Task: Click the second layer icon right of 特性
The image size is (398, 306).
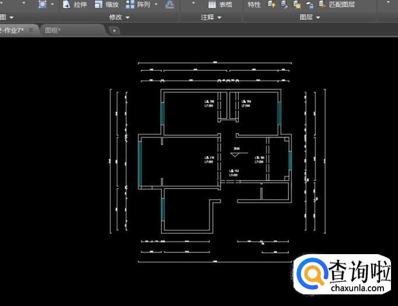Action: tap(284, 4)
